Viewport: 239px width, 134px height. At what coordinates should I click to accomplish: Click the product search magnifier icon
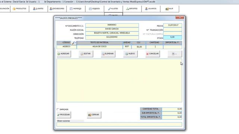74,43
